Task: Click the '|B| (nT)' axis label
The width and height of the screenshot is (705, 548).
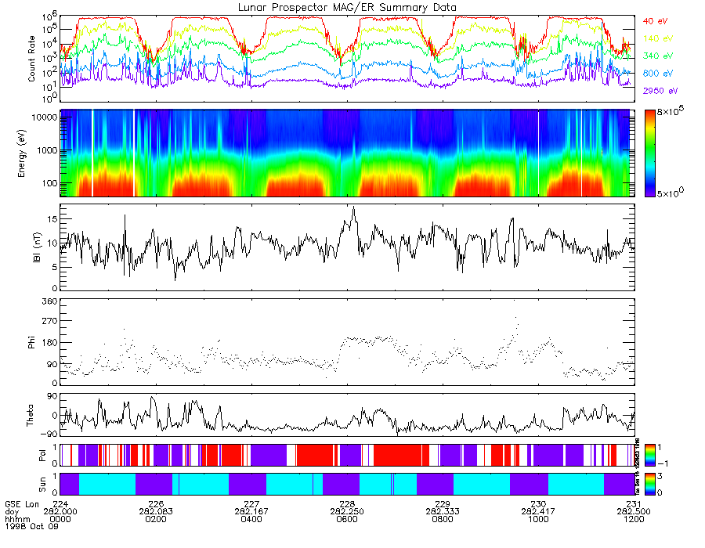Action: [x=37, y=247]
